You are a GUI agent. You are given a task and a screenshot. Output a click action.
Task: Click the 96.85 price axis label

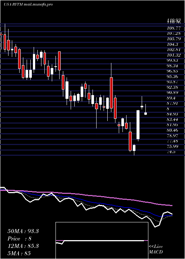[173, 71]
